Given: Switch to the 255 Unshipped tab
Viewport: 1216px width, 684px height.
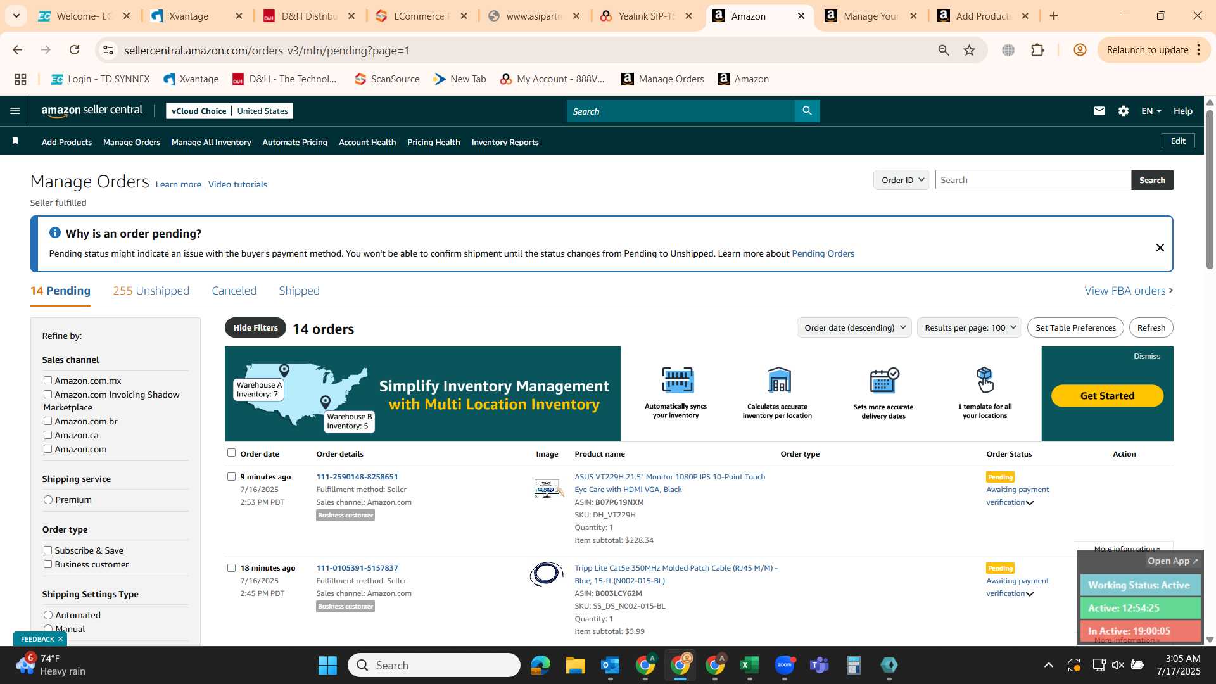Looking at the screenshot, I should click(x=151, y=291).
